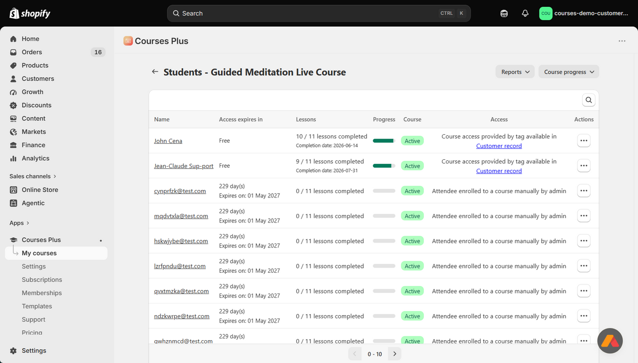Click the green COU store avatar
The height and width of the screenshot is (363, 638).
coord(545,13)
